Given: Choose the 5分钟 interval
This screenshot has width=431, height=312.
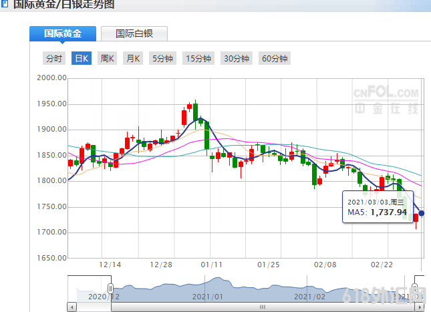Looking at the screenshot, I should point(163,59).
